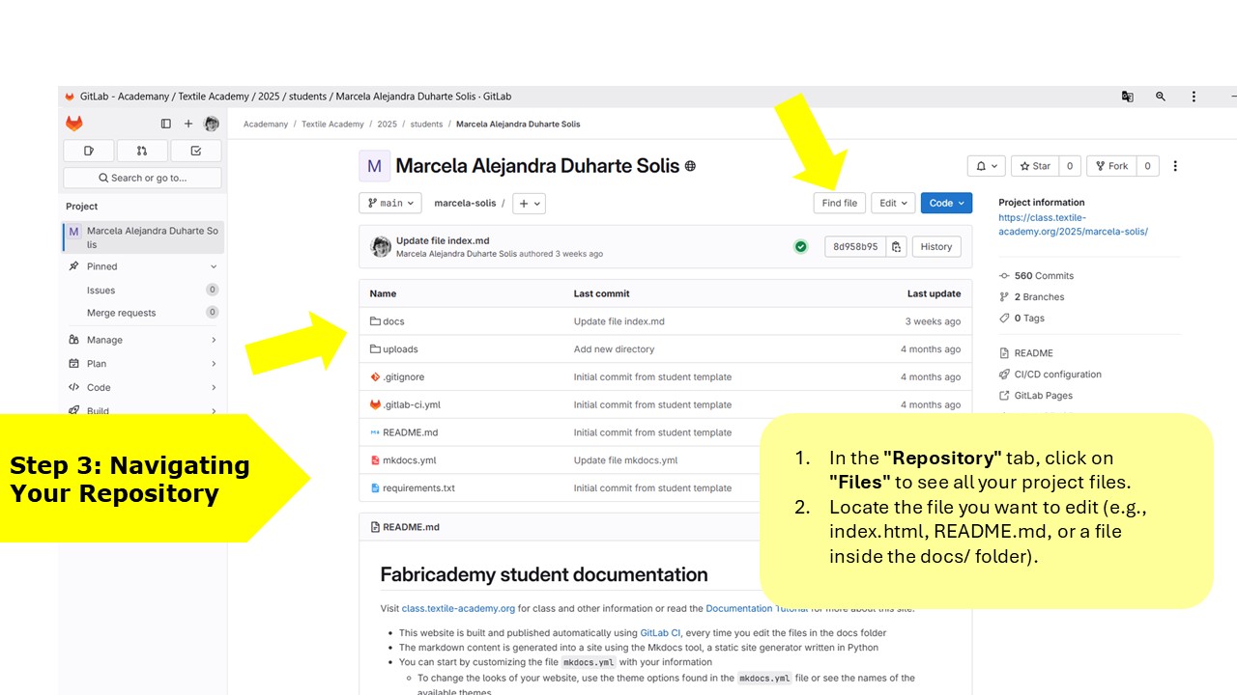The image size is (1237, 695).
Task: Open the uploads folder
Action: [400, 349]
